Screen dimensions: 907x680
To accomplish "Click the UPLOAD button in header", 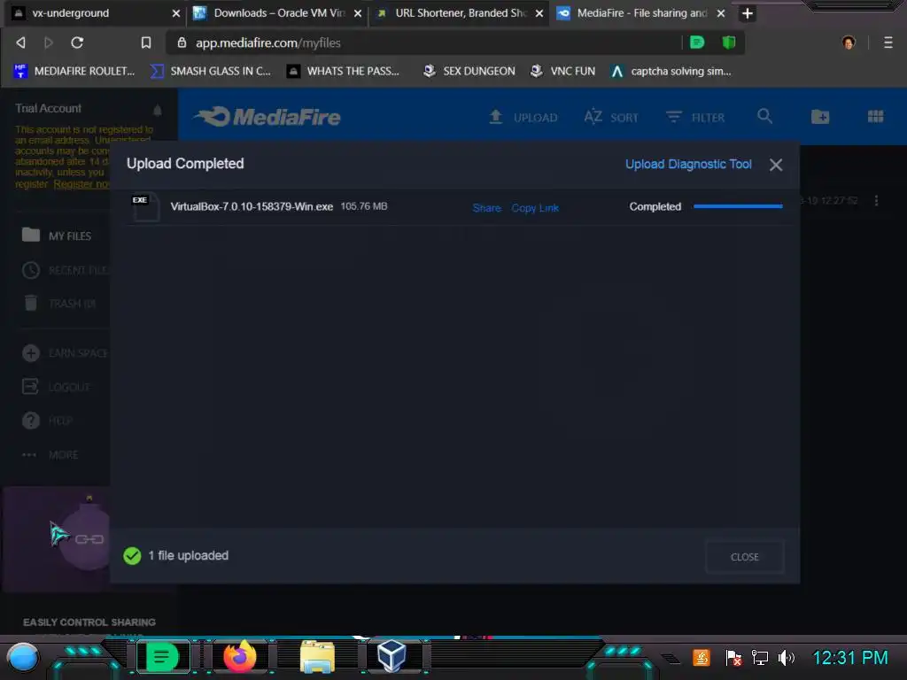I will (523, 118).
